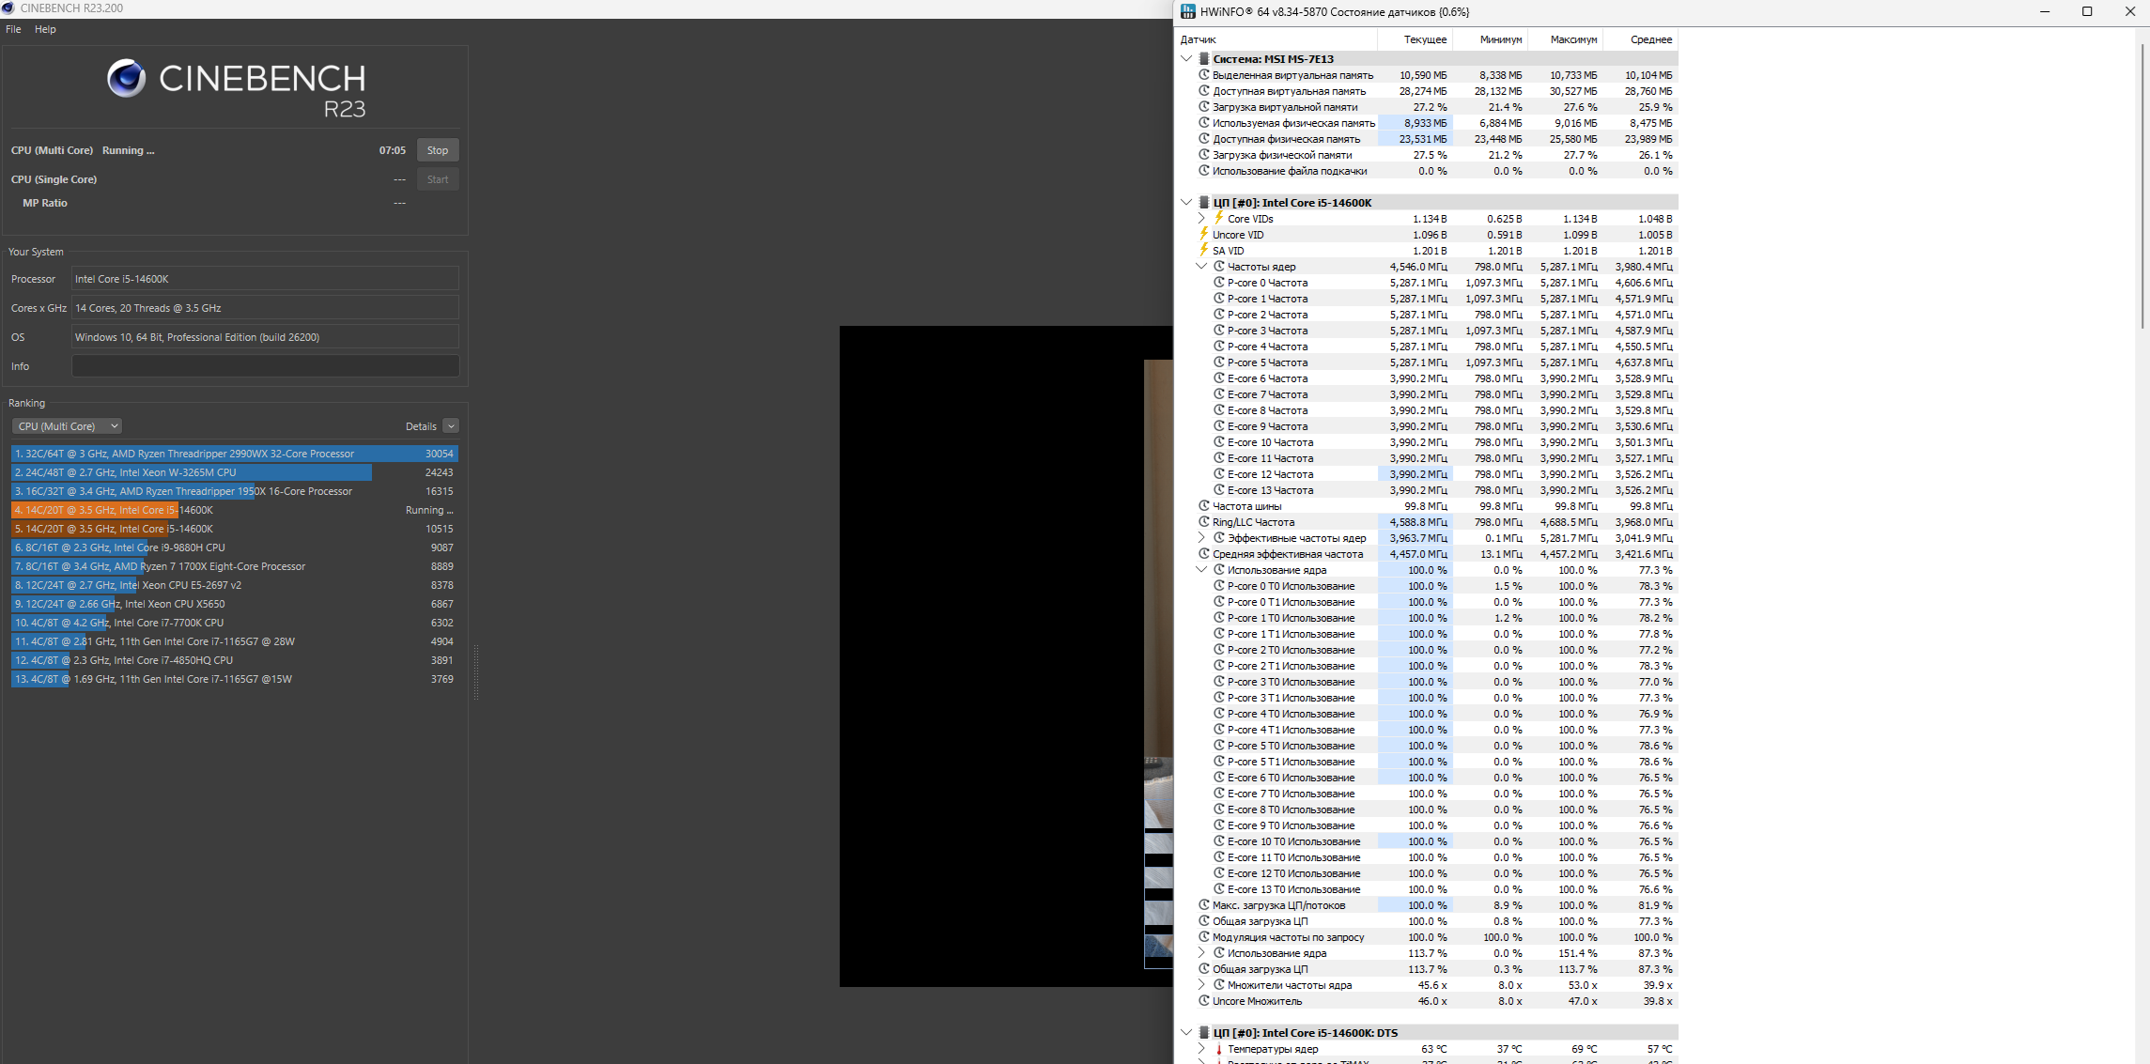
Task: Minimize the HWiNFO sensor window
Action: point(2045,12)
